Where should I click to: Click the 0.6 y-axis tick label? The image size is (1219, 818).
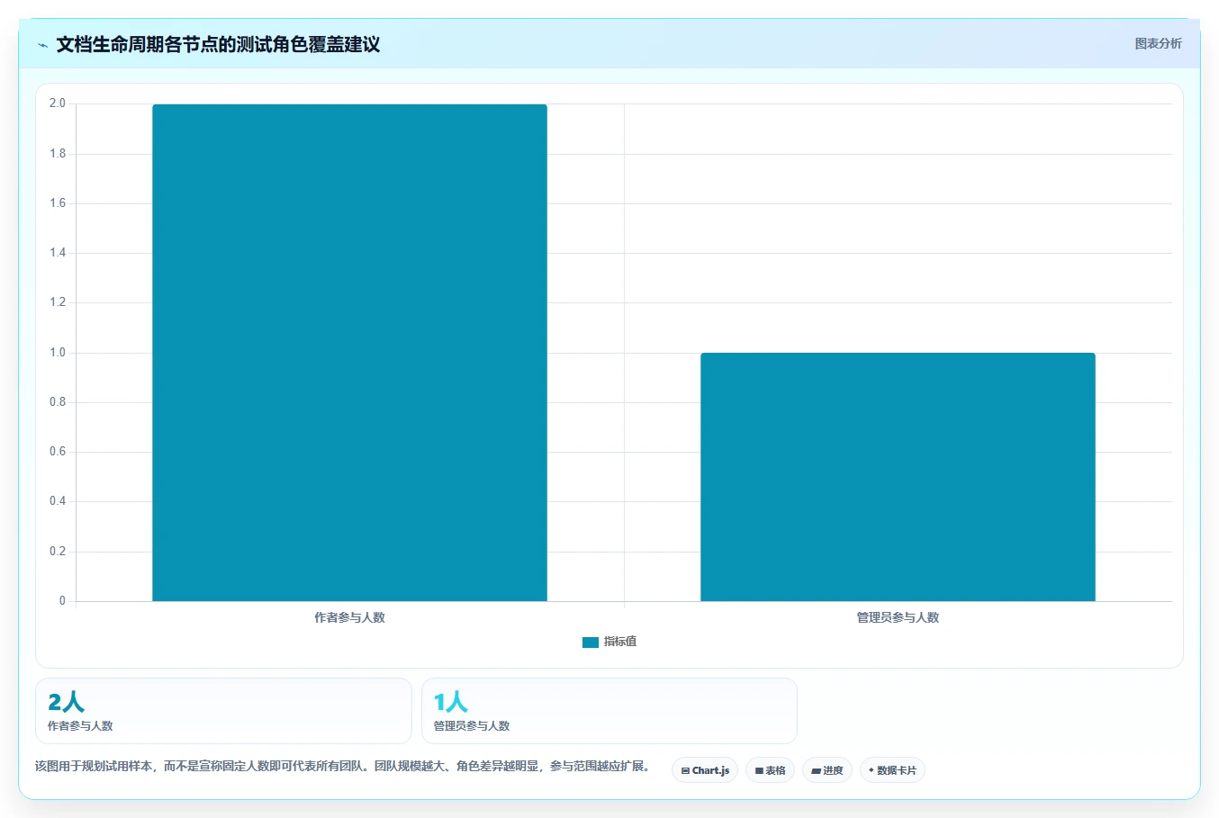(58, 452)
